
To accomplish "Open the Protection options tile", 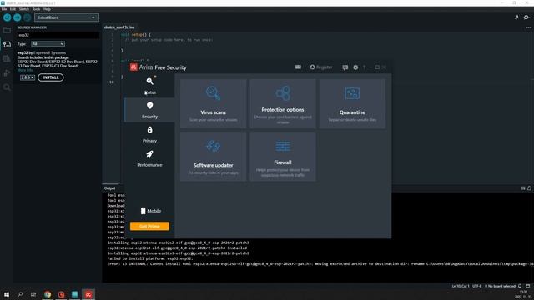I will [283, 103].
